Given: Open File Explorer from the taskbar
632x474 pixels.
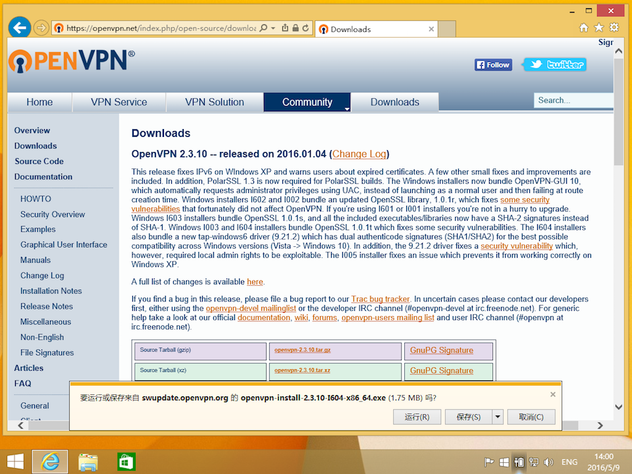Looking at the screenshot, I should [x=88, y=462].
